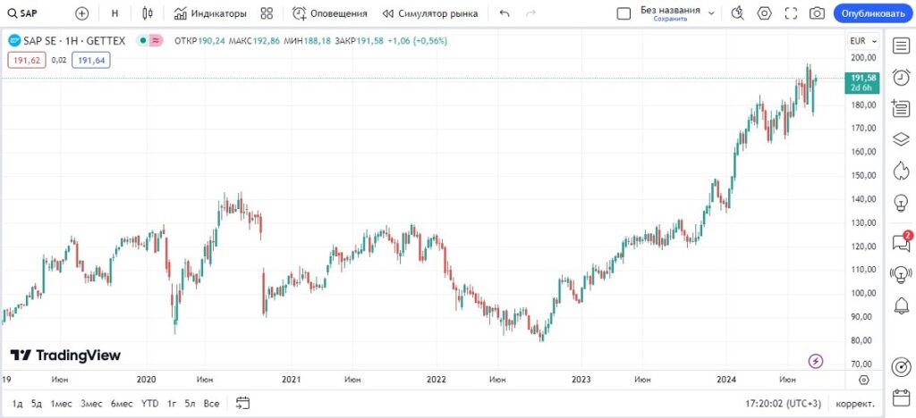Screen dimensions: 916x418
Task: Open the quick search magnifier icon
Action: coord(738,13)
